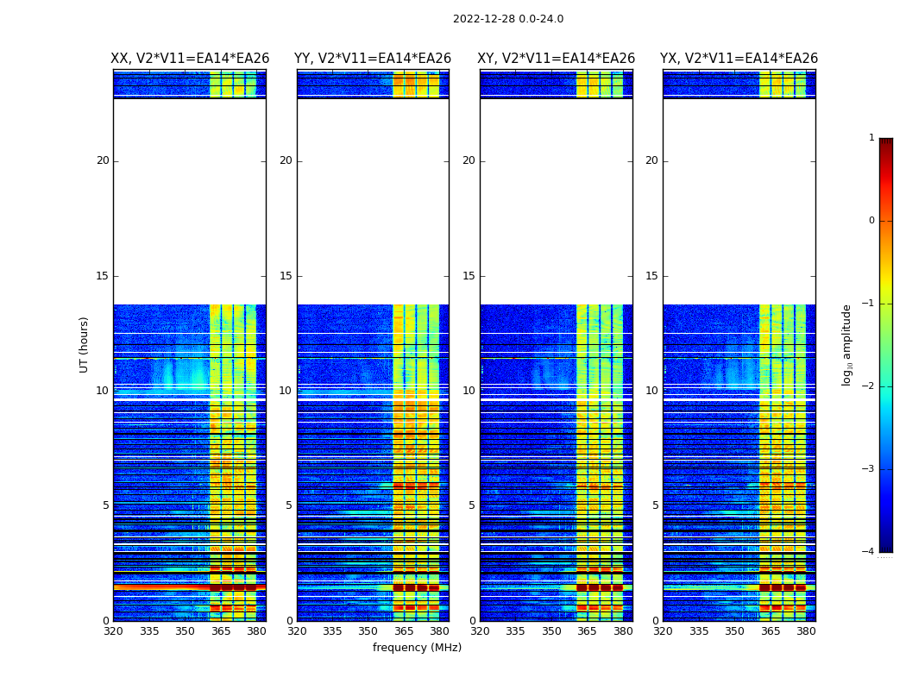Click the 10 hour tick on the XX panel
This screenshot has width=906, height=690.
[102, 391]
